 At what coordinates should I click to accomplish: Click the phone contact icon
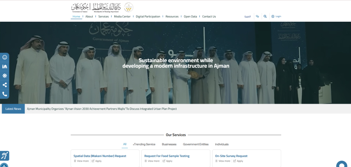pyautogui.click(x=5, y=94)
